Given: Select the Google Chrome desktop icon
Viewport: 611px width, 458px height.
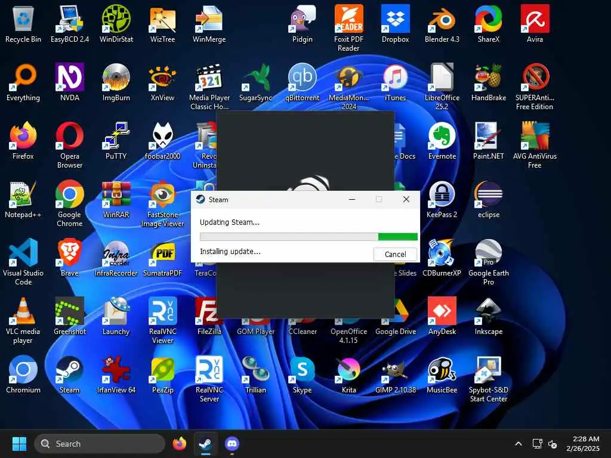Looking at the screenshot, I should 70,203.
